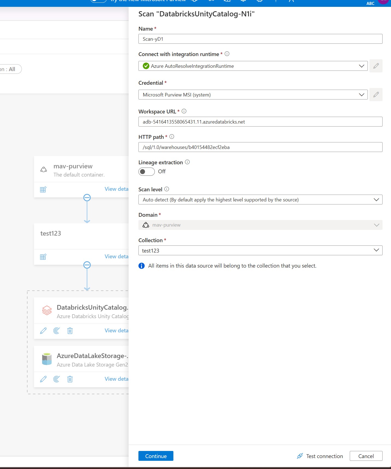Viewport: 391px width, 469px height.
Task: Open View details on mav-purview card
Action: [x=117, y=189]
